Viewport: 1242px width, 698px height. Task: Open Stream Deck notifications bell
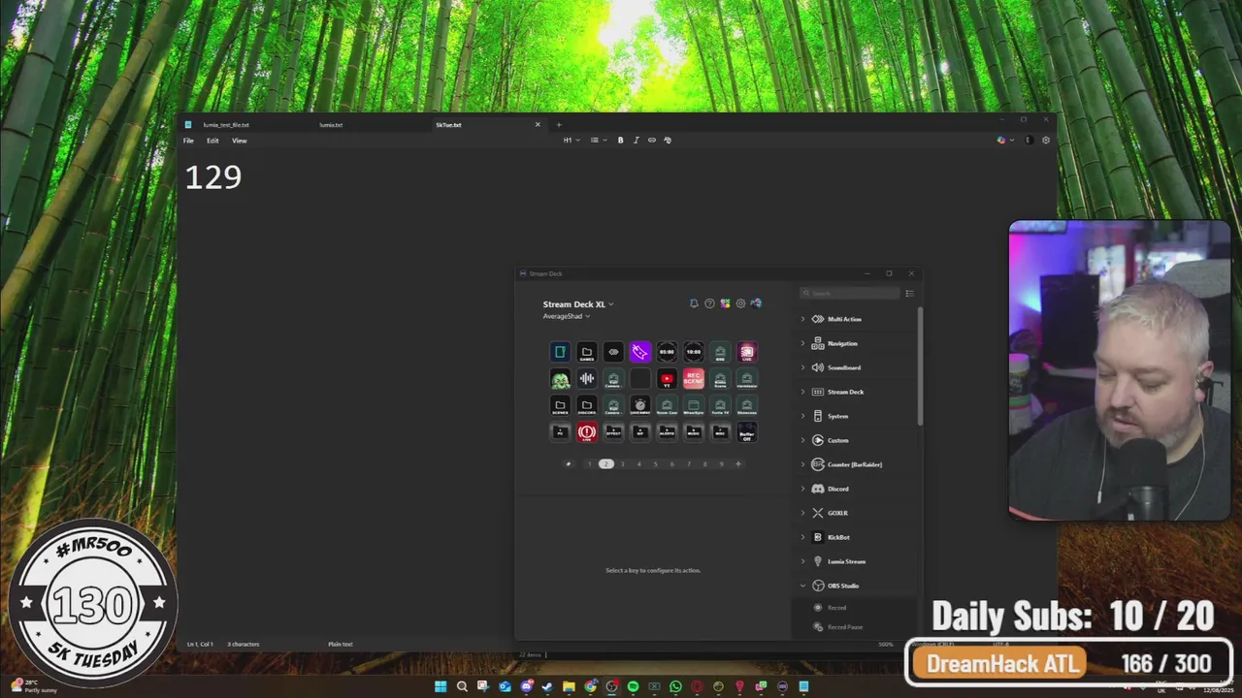coord(694,303)
